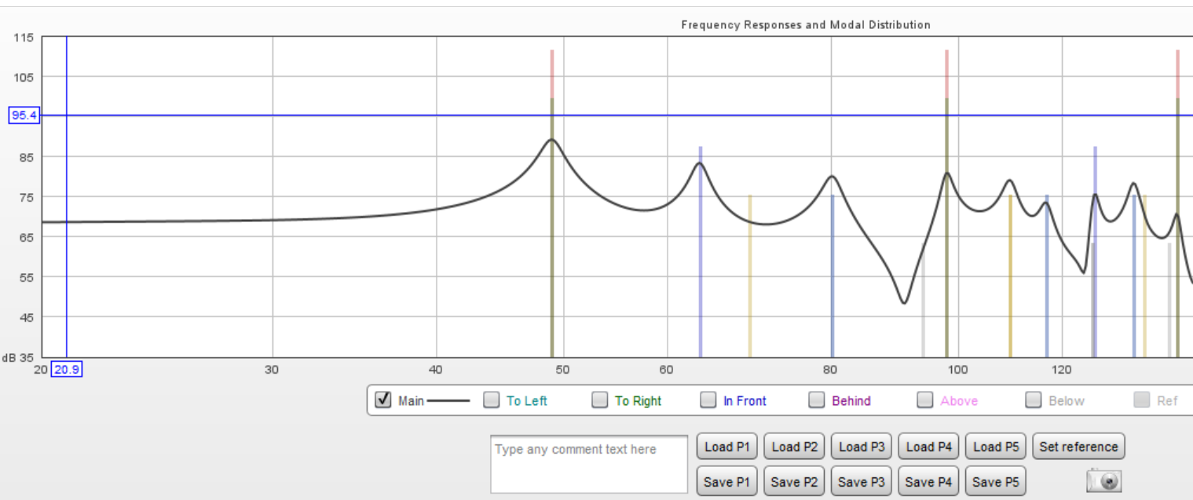Toggle the Ref trace checkbox
The height and width of the screenshot is (500, 1193).
[1143, 400]
